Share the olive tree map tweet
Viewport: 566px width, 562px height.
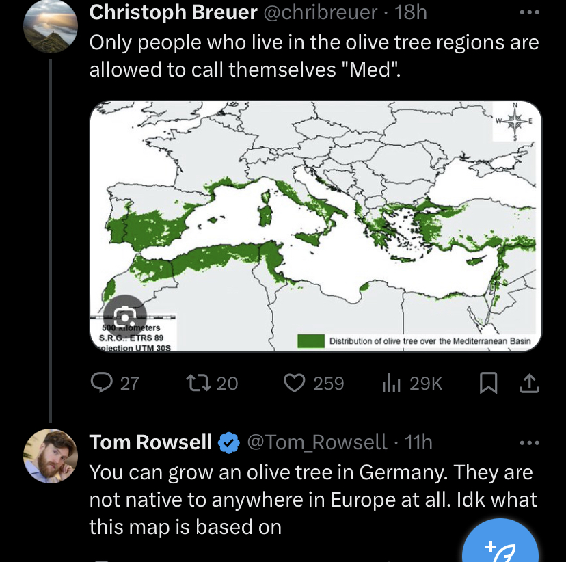529,384
